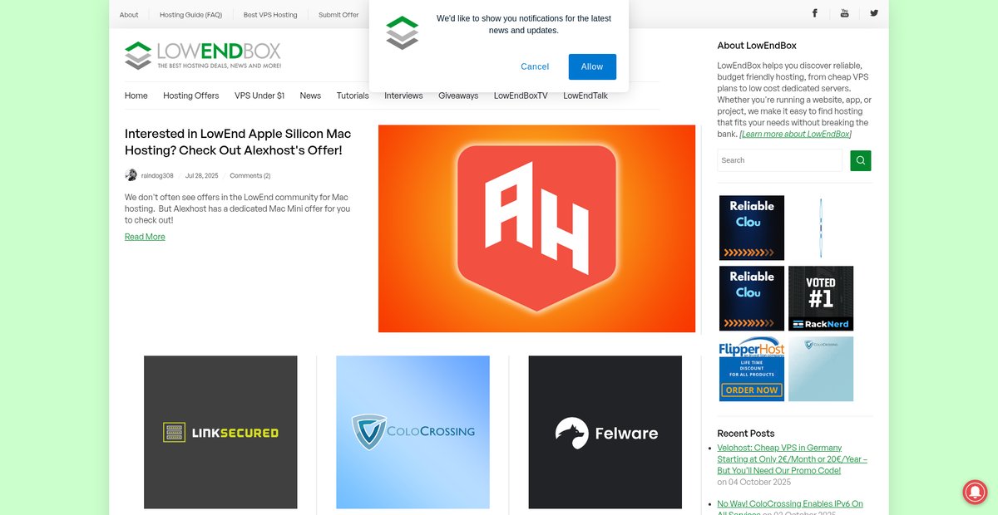The image size is (998, 515).
Task: Click the FlipperHost Order Now ad
Action: pyautogui.click(x=752, y=369)
